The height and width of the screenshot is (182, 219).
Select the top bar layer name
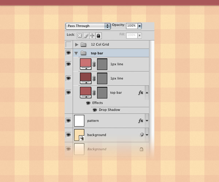pyautogui.click(x=116, y=93)
